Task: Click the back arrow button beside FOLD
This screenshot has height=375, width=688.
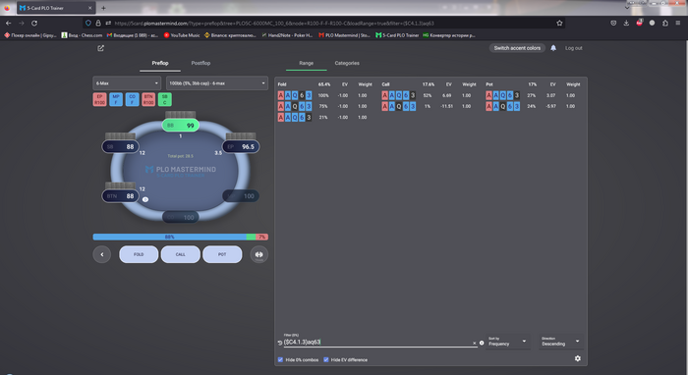Action: (102, 254)
